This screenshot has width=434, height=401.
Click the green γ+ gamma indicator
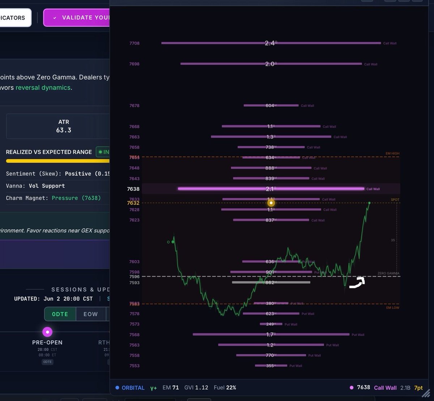154,388
